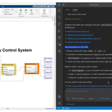Open simulation mode Normal dropdown
Screen dimensions: 112x112
pyautogui.click(x=11, y=12)
